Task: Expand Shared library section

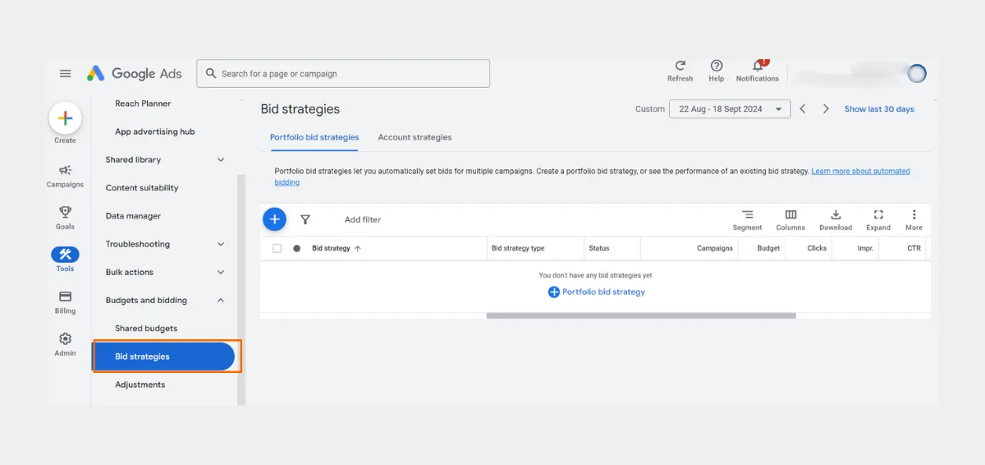Action: [x=220, y=159]
